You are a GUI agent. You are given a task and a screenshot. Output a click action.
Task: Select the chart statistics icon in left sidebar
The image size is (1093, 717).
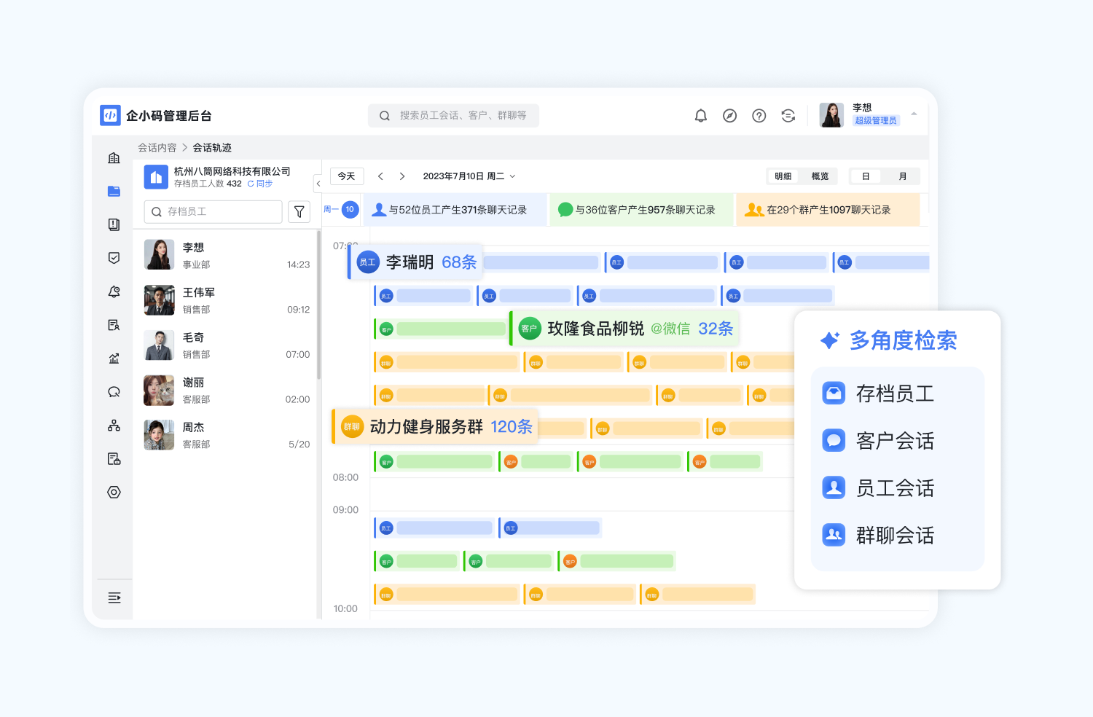coord(114,358)
